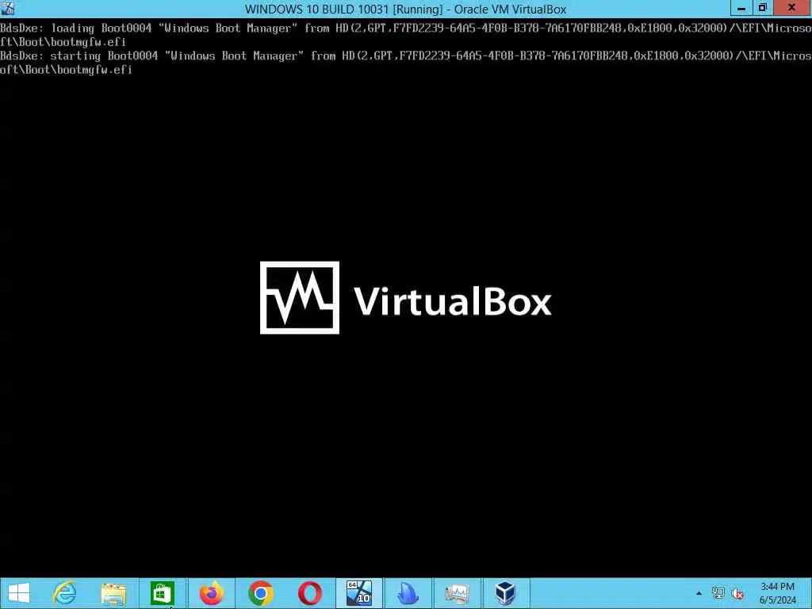Viewport: 812px width, 609px height.
Task: Launch Internet Explorer from the taskbar
Action: (x=65, y=593)
